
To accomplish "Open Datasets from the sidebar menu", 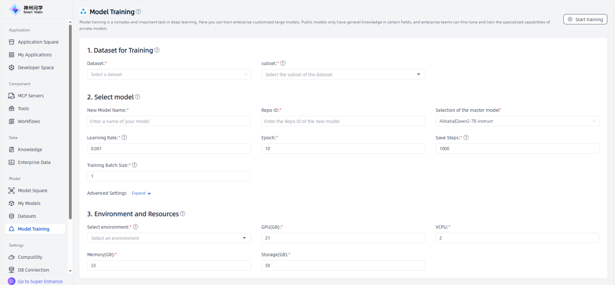I will coord(27,216).
